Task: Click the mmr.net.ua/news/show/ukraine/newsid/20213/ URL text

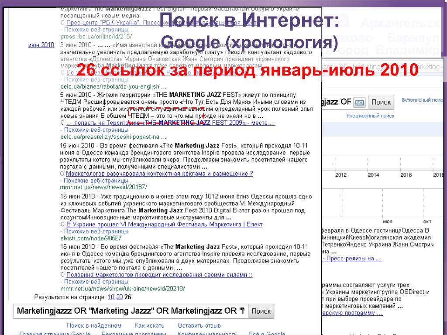Action: [x=123, y=289]
